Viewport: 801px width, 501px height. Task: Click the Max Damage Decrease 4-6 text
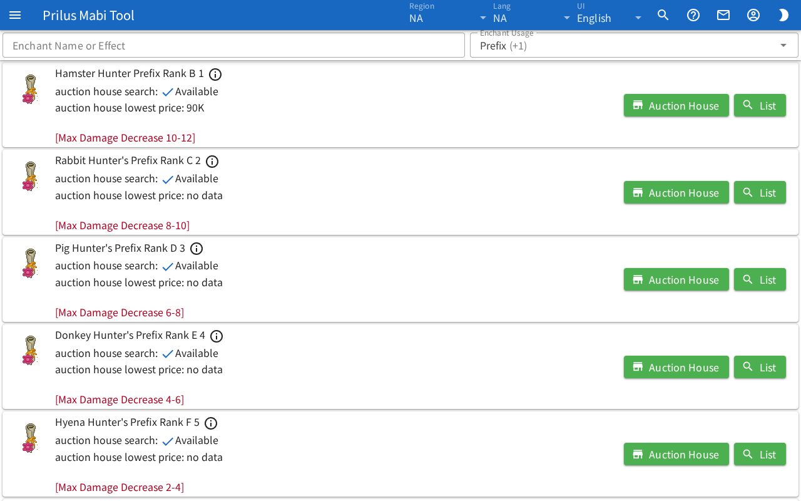(x=120, y=399)
